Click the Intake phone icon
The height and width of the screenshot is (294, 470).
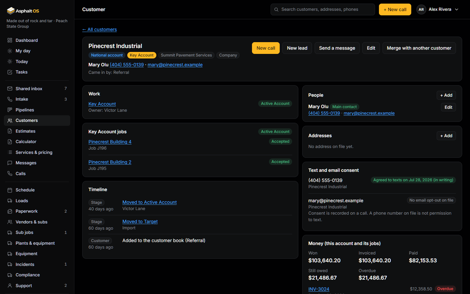10,99
